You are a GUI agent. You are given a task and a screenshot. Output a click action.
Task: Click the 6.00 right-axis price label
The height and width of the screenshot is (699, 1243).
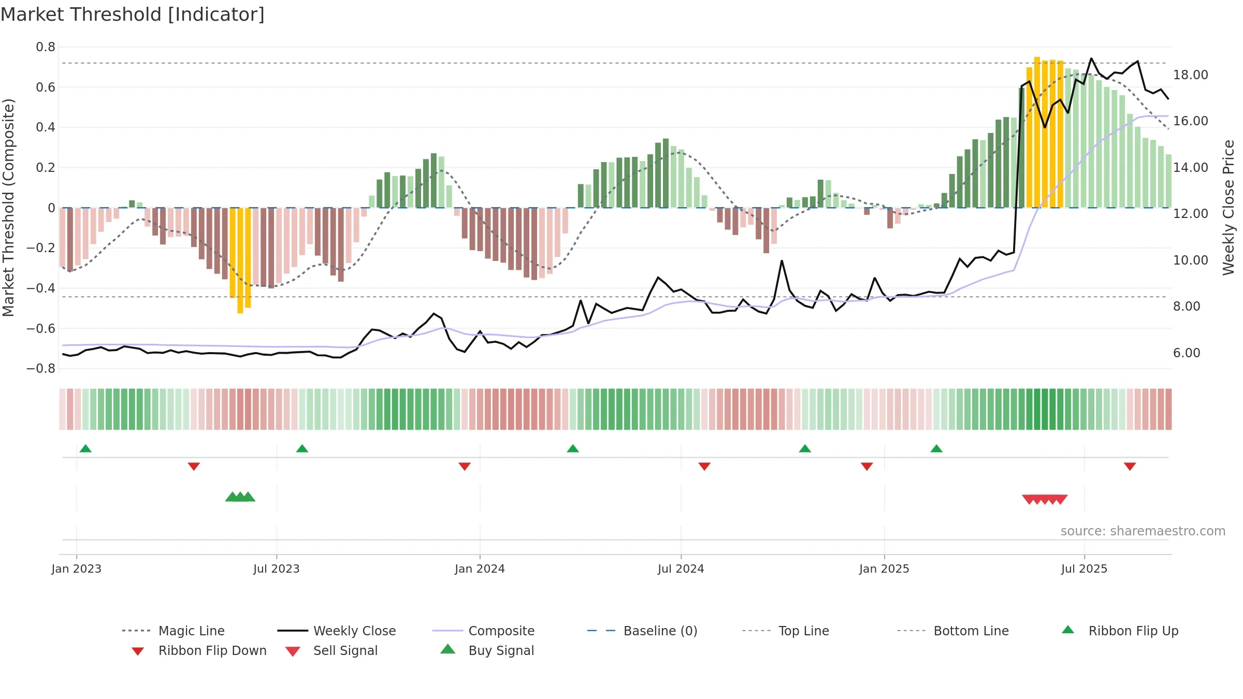click(x=1187, y=353)
